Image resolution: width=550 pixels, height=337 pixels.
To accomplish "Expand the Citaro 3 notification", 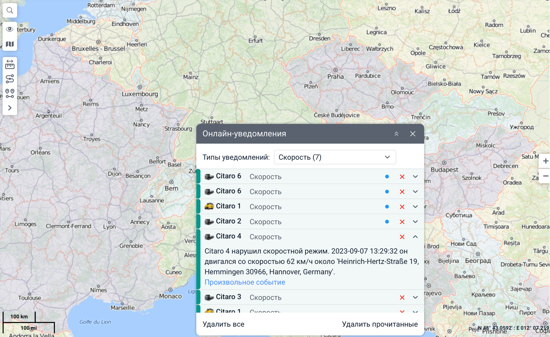I will coord(415,297).
